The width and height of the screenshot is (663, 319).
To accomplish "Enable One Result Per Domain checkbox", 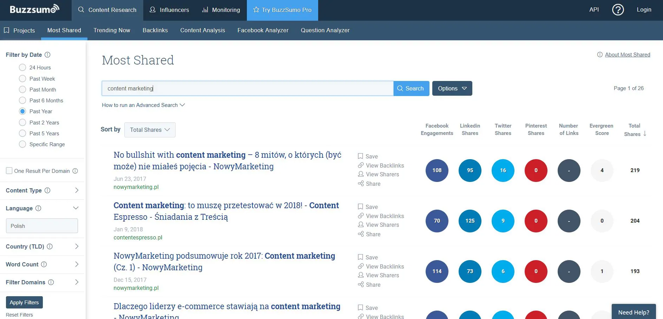I will click(9, 171).
